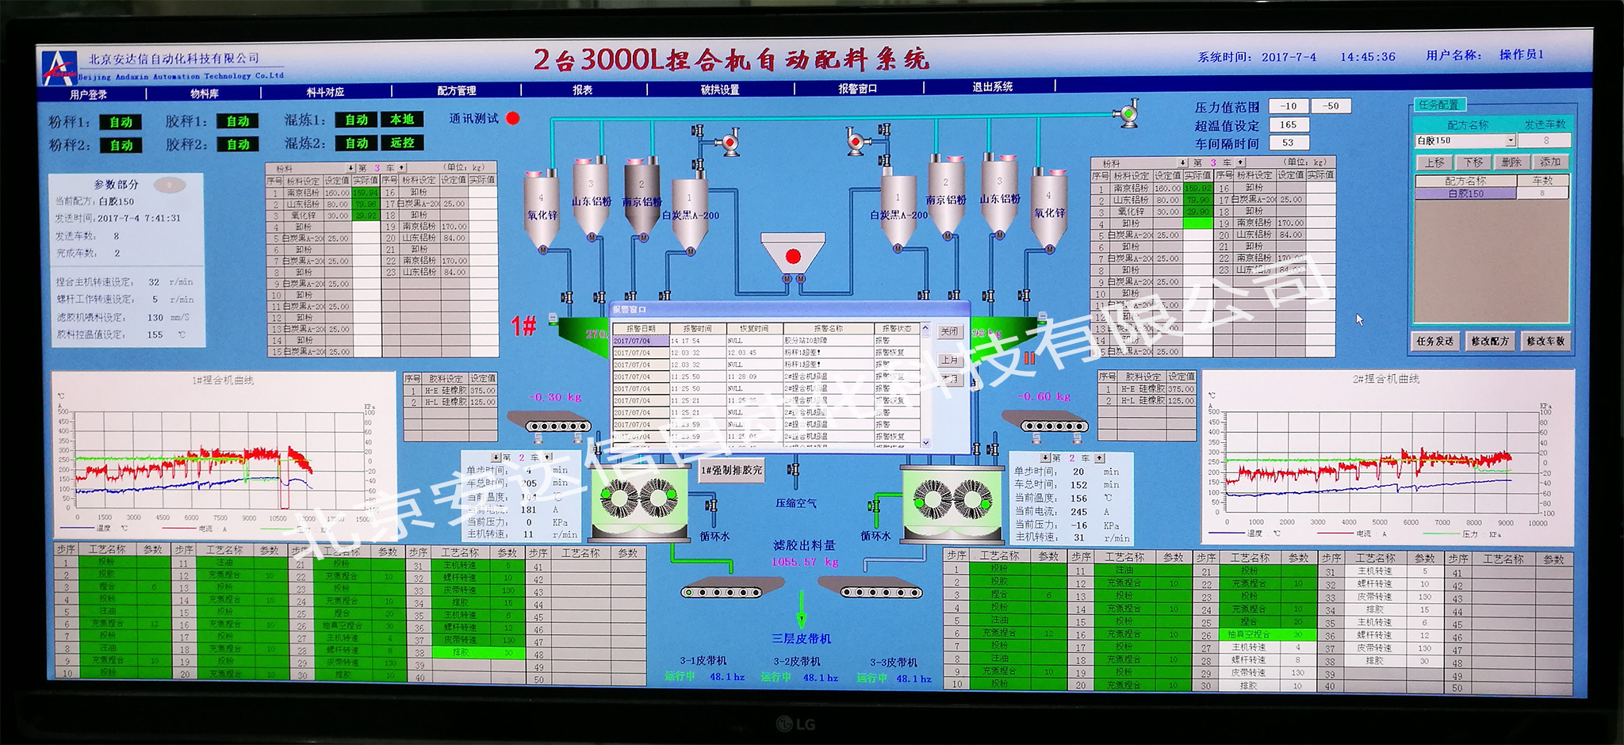Click the green pump icon on the top pipeline
The image size is (1624, 745).
tap(1126, 114)
